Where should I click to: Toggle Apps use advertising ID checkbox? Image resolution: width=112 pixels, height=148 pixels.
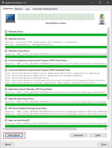coord(6,120)
